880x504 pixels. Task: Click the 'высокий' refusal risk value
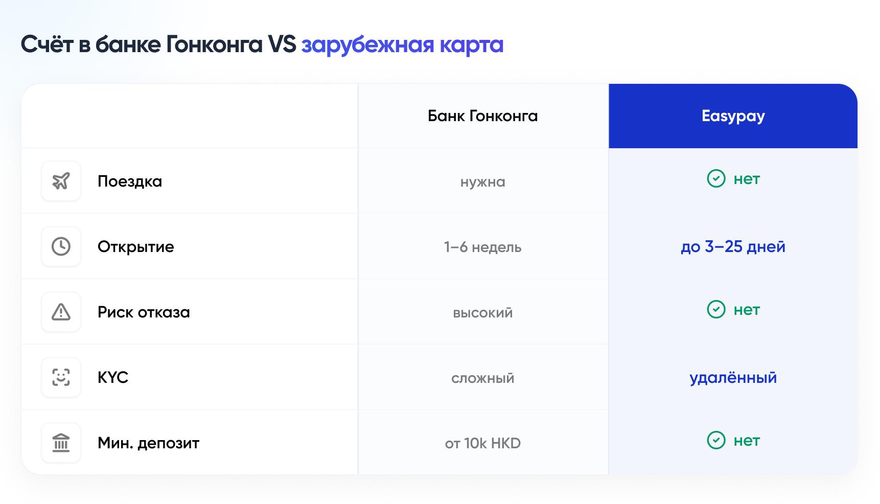click(482, 313)
